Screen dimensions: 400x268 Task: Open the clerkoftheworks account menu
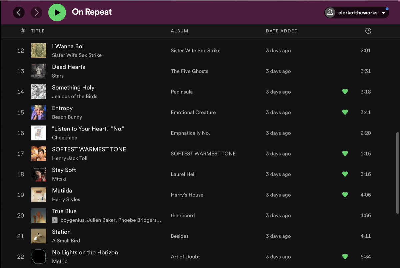[356, 13]
